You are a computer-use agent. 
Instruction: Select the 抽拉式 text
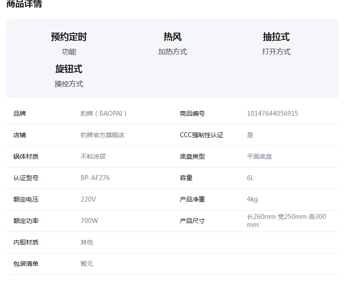click(x=277, y=37)
